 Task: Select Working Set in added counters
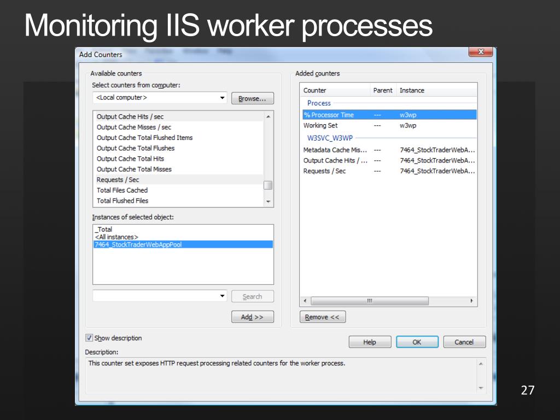[320, 125]
